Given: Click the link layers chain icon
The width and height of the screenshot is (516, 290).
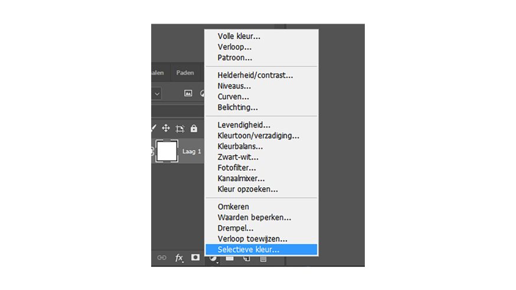Looking at the screenshot, I should pyautogui.click(x=162, y=258).
